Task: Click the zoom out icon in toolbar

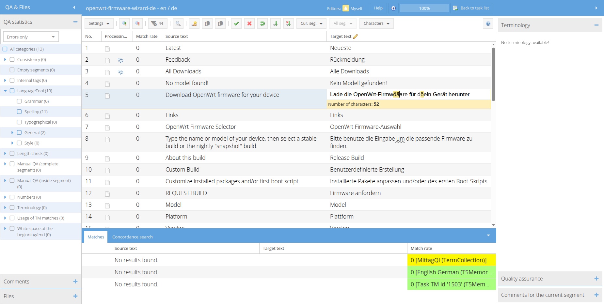Action: [137, 23]
